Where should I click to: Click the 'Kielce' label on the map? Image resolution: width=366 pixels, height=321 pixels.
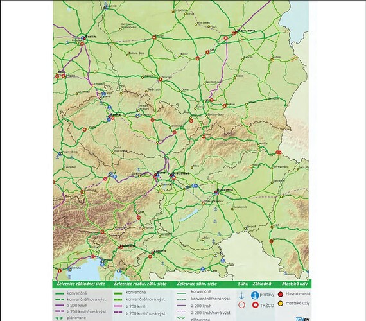240,76
